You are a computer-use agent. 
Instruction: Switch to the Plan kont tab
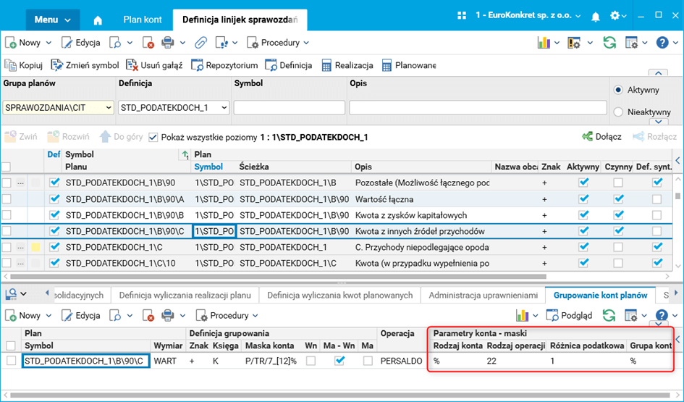(142, 20)
